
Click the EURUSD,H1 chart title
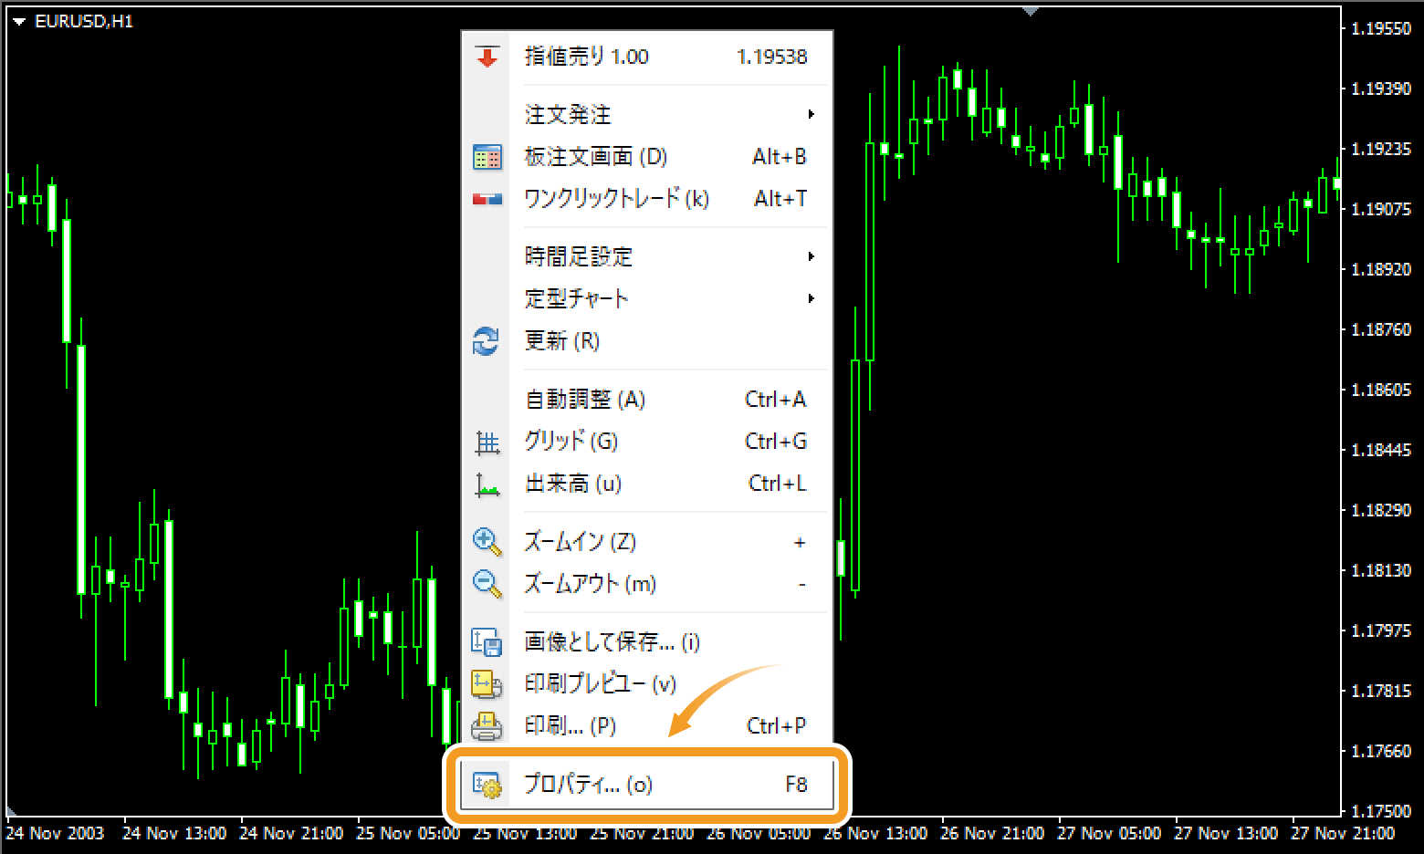click(84, 21)
